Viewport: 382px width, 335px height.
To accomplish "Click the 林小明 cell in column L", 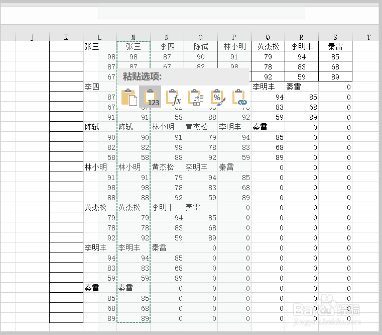I will 100,167.
